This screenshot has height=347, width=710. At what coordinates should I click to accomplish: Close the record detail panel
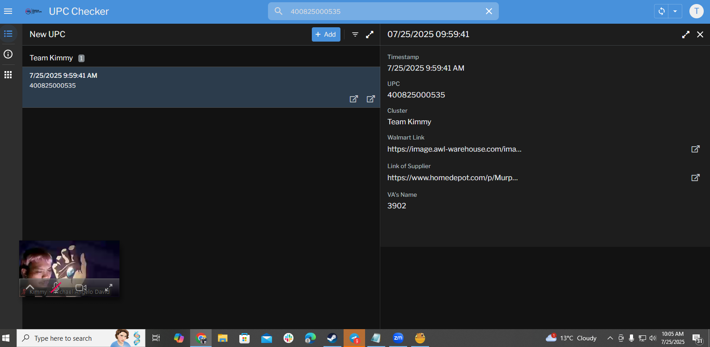click(700, 34)
